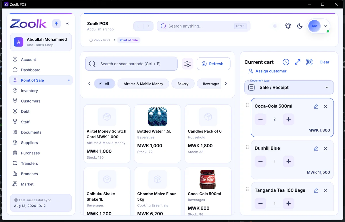Open Debt in the sidebar
345x222 pixels.
(41, 111)
